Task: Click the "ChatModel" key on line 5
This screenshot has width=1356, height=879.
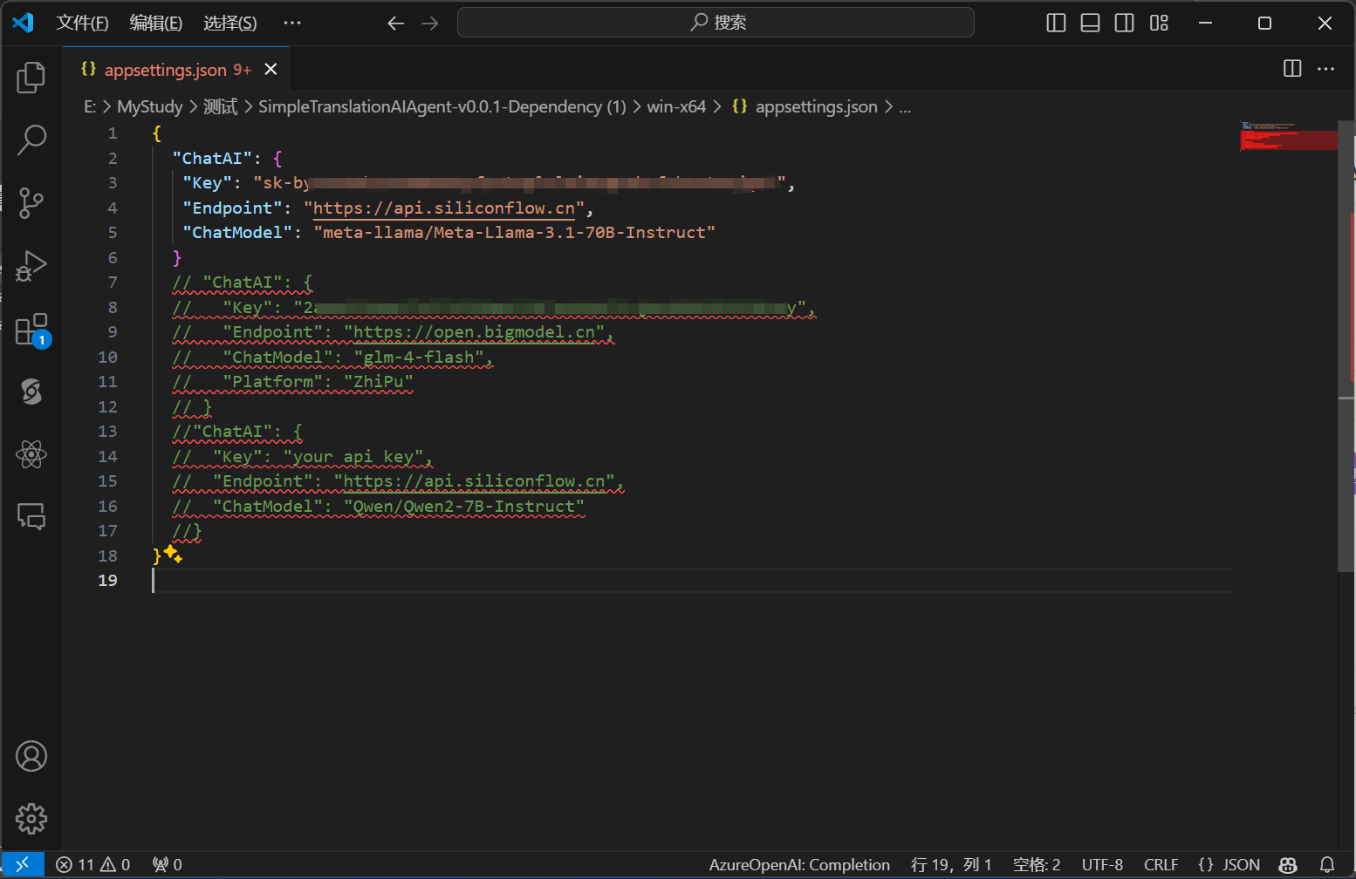Action: coord(237,233)
